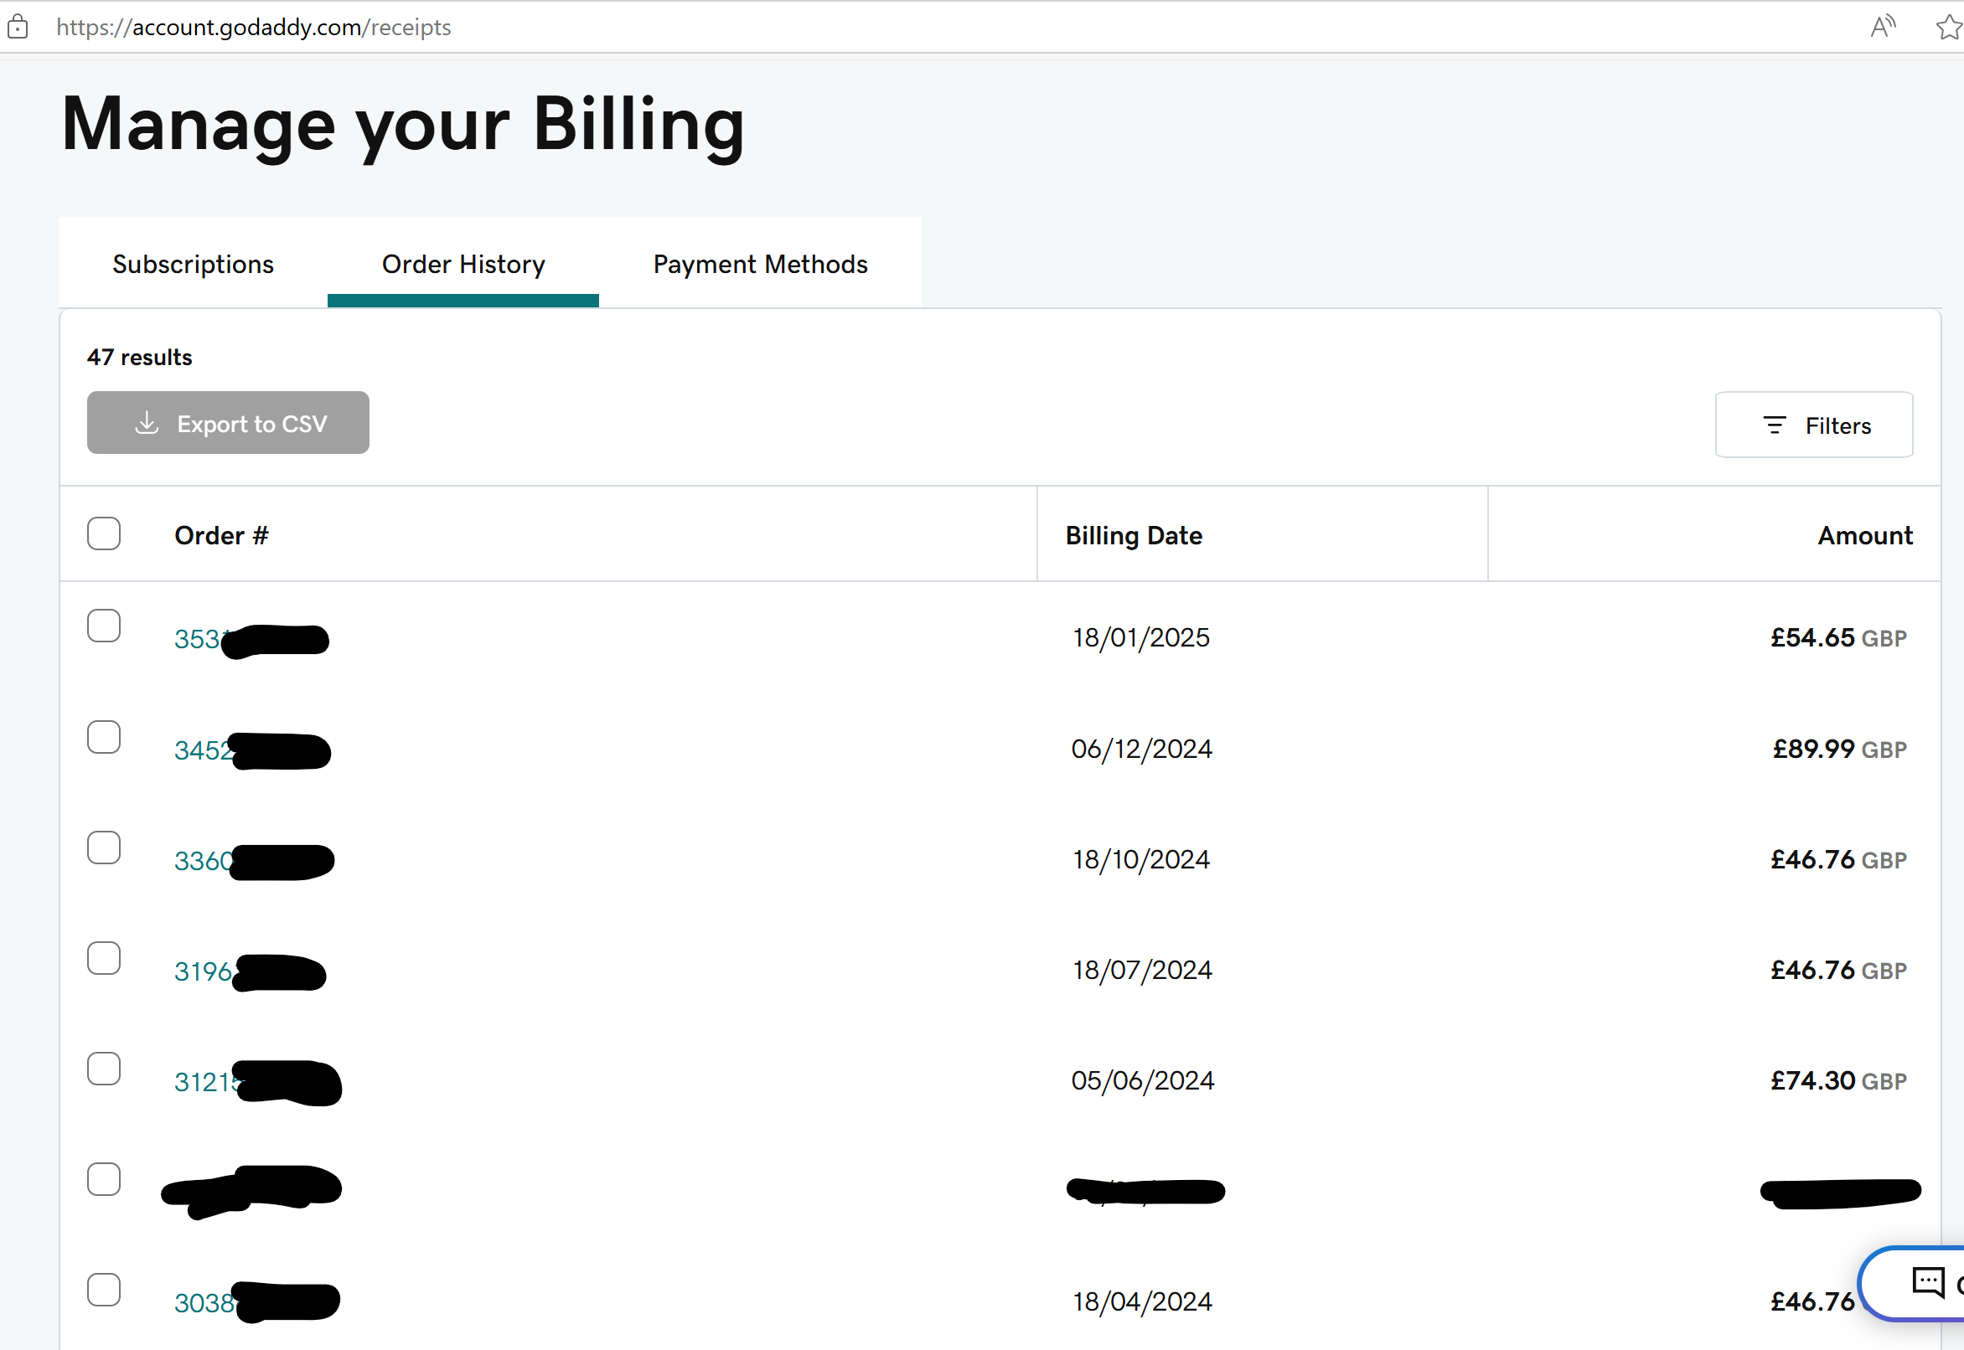Screen dimensions: 1964x1350
Task: Open order link starting with 3196
Action: pyautogui.click(x=203, y=971)
